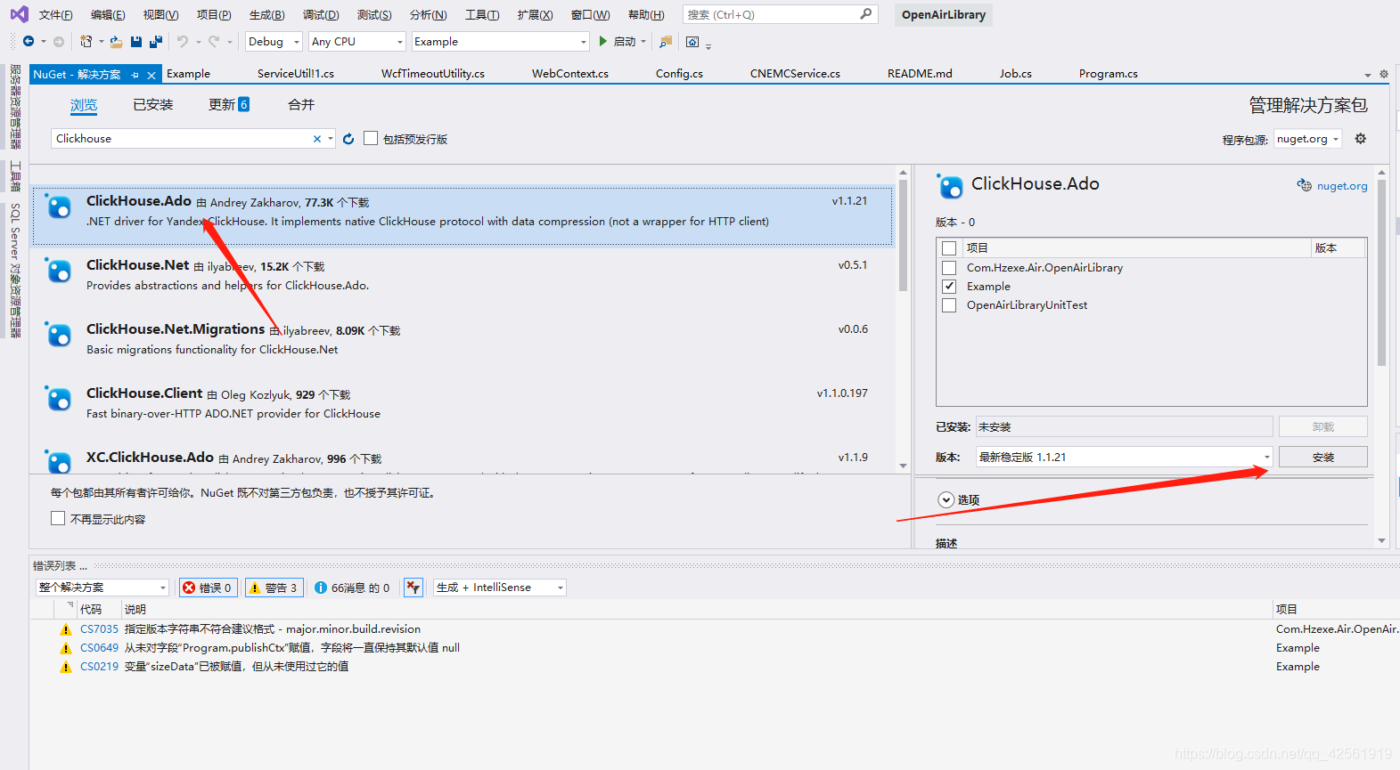Switch to the Updates tab
The height and width of the screenshot is (770, 1400).
[229, 105]
